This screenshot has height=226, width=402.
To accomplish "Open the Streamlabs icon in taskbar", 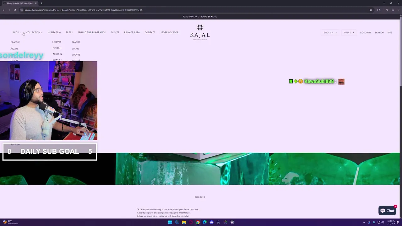I will 232,222.
